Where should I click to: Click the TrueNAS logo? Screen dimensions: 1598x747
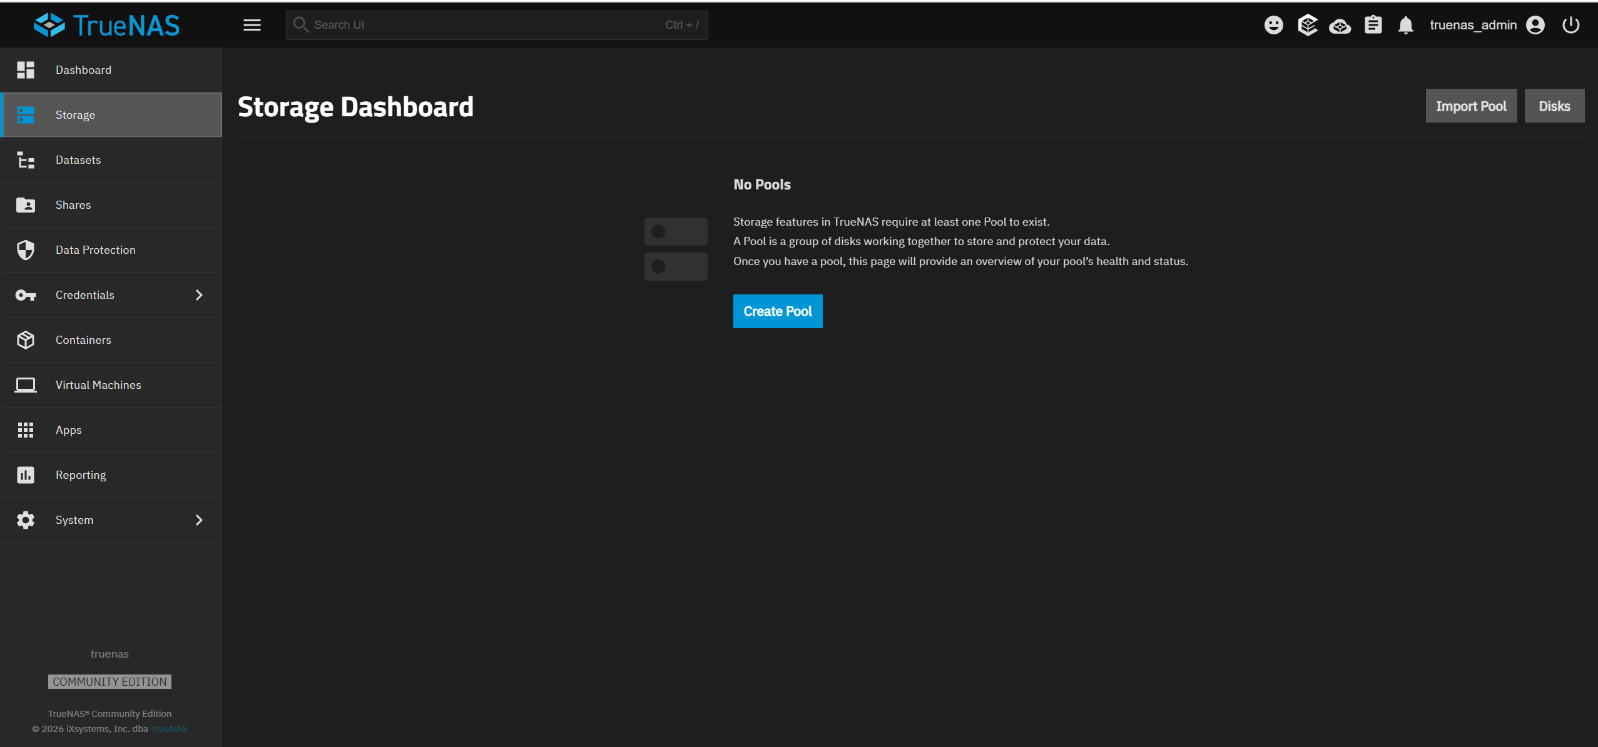[106, 25]
